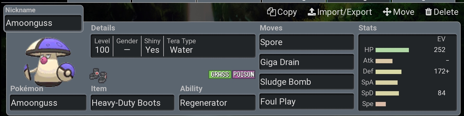
Task: Edit the Level 100 detail
Action: click(102, 46)
